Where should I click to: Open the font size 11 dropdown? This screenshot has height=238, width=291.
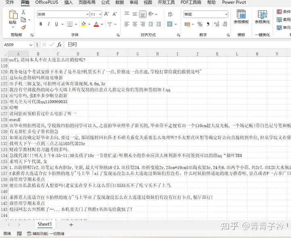tap(100, 14)
